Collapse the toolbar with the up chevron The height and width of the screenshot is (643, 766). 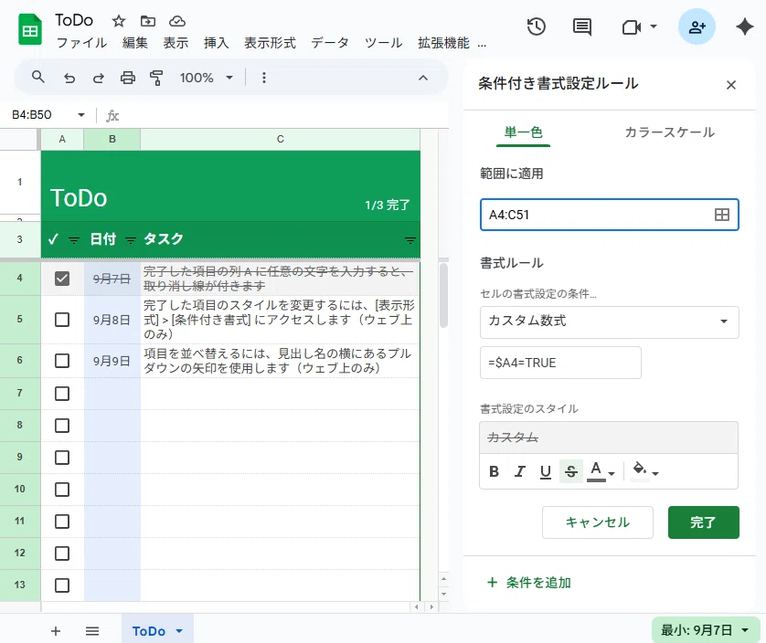coord(423,78)
